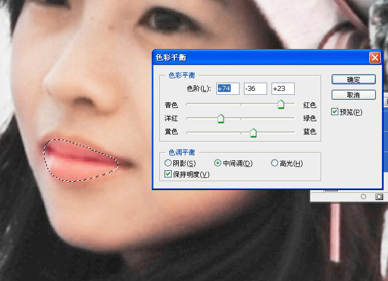The width and height of the screenshot is (388, 281).
Task: Click the 蓝色 label
Action: coord(310,131)
